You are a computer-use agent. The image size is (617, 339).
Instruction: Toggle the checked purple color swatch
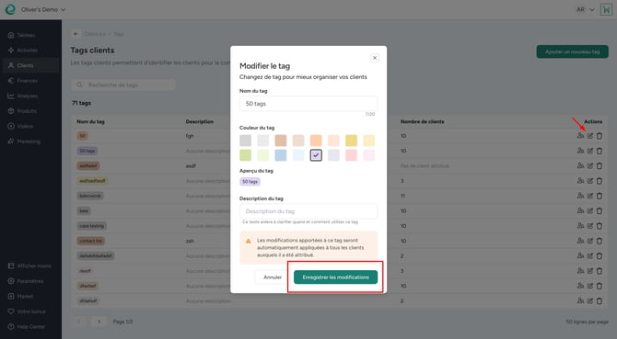point(316,155)
